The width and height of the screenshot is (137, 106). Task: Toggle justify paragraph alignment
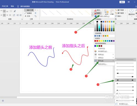click(x=10, y=15)
